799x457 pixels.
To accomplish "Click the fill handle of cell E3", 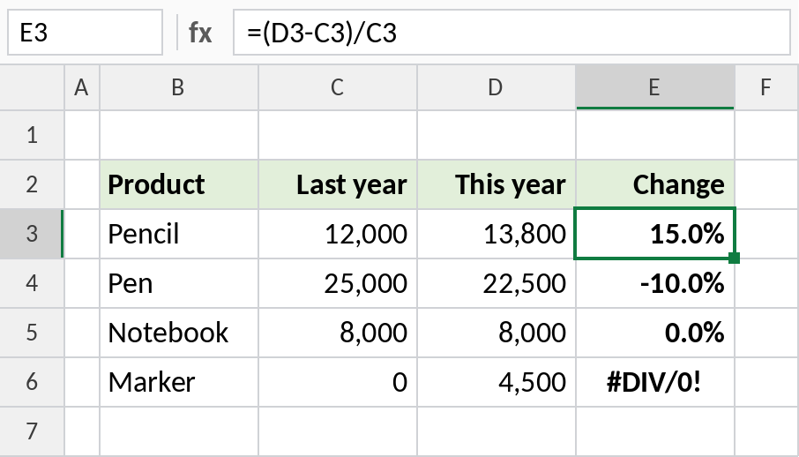I will coord(735,258).
